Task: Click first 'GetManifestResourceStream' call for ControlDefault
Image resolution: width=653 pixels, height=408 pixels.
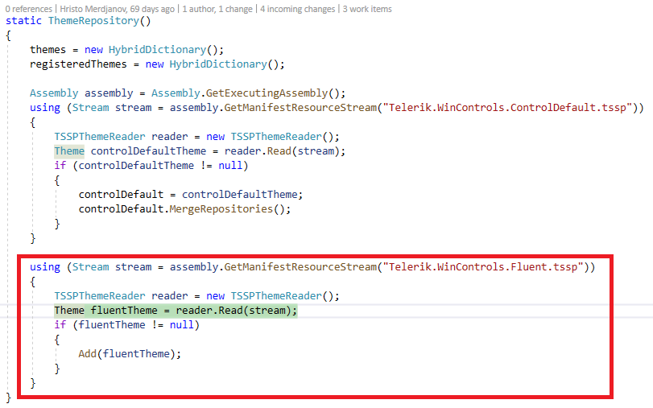Action: point(300,108)
